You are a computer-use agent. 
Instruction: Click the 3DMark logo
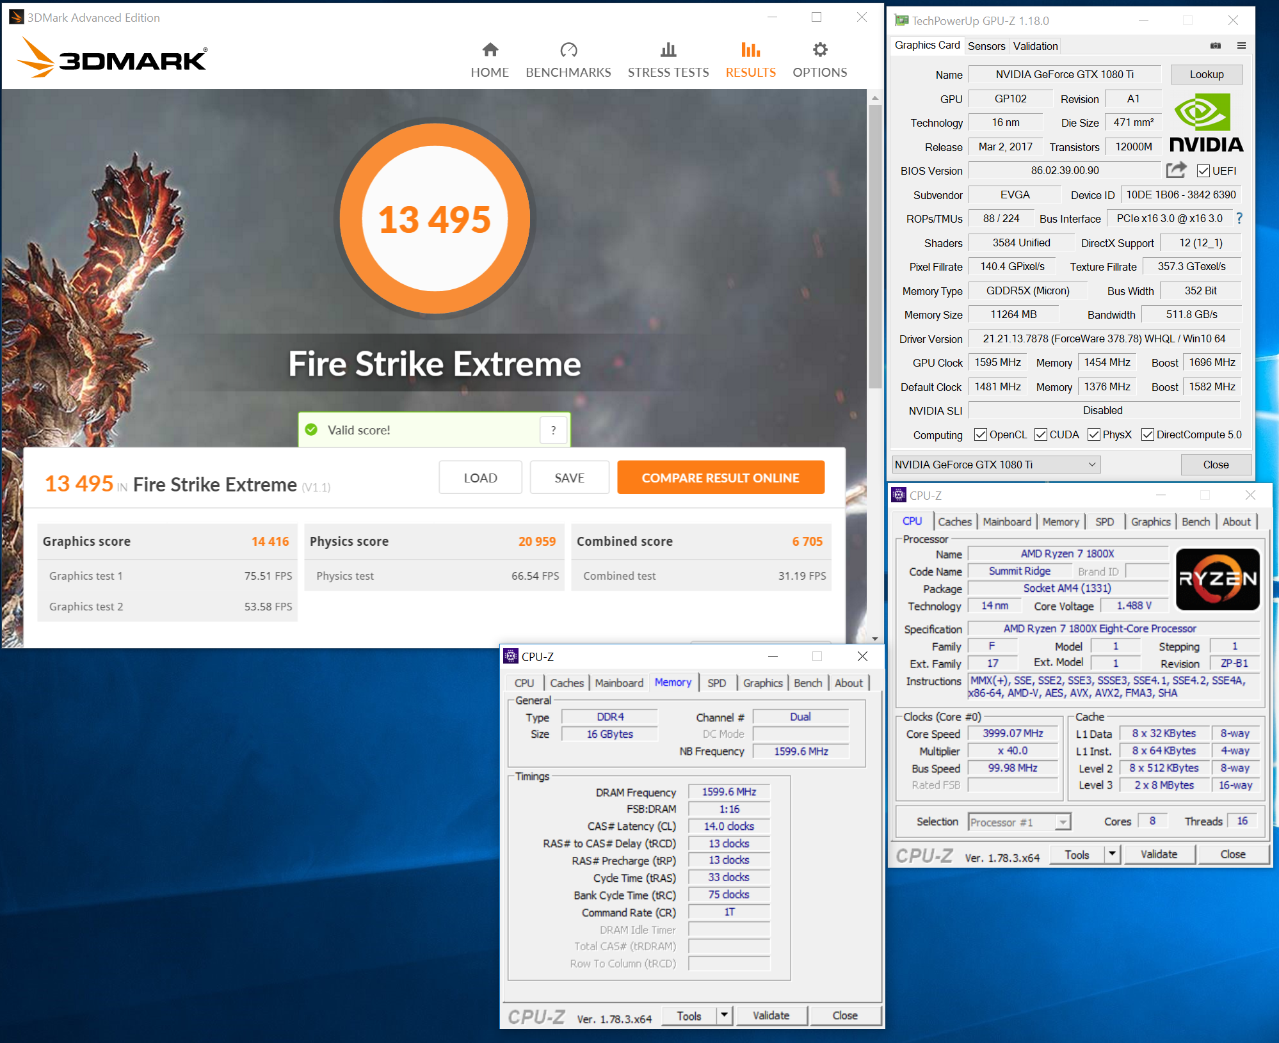(112, 58)
